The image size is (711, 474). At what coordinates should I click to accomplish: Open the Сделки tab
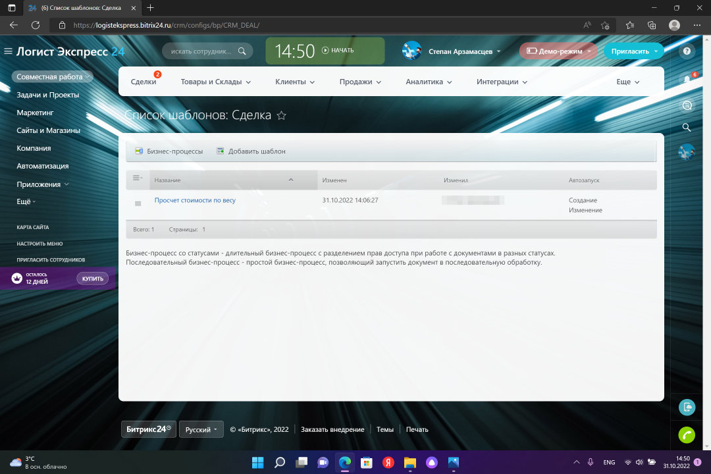[x=144, y=82]
